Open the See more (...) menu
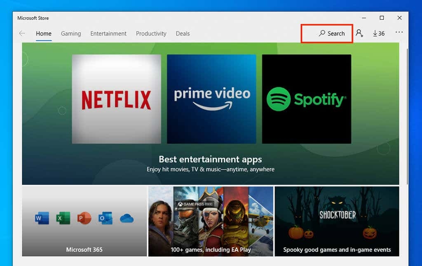Screen dimensions: 422x266 tap(399, 33)
